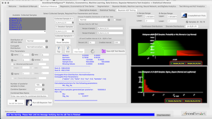The width and height of the screenshot is (212, 119).
Task: Click Save A/B Test Results folder button
Action: pos(113,51)
